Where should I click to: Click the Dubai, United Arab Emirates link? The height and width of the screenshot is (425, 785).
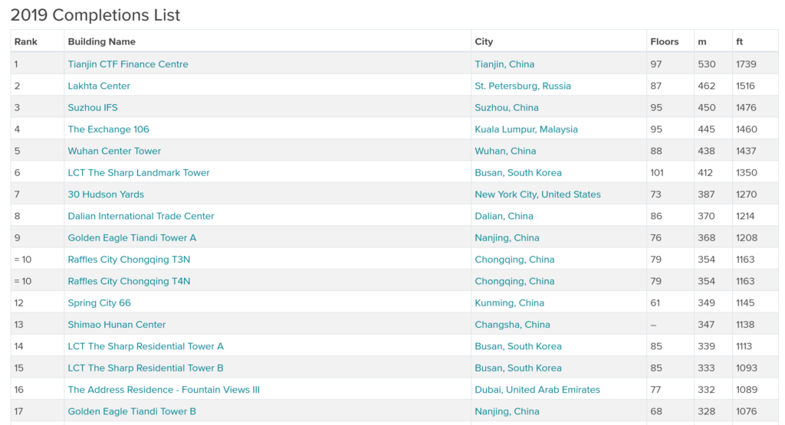click(x=537, y=390)
